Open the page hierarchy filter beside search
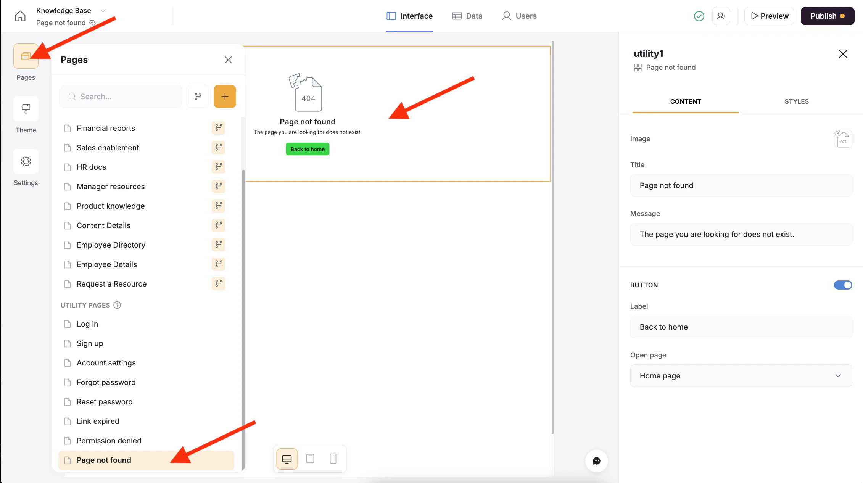 198,97
